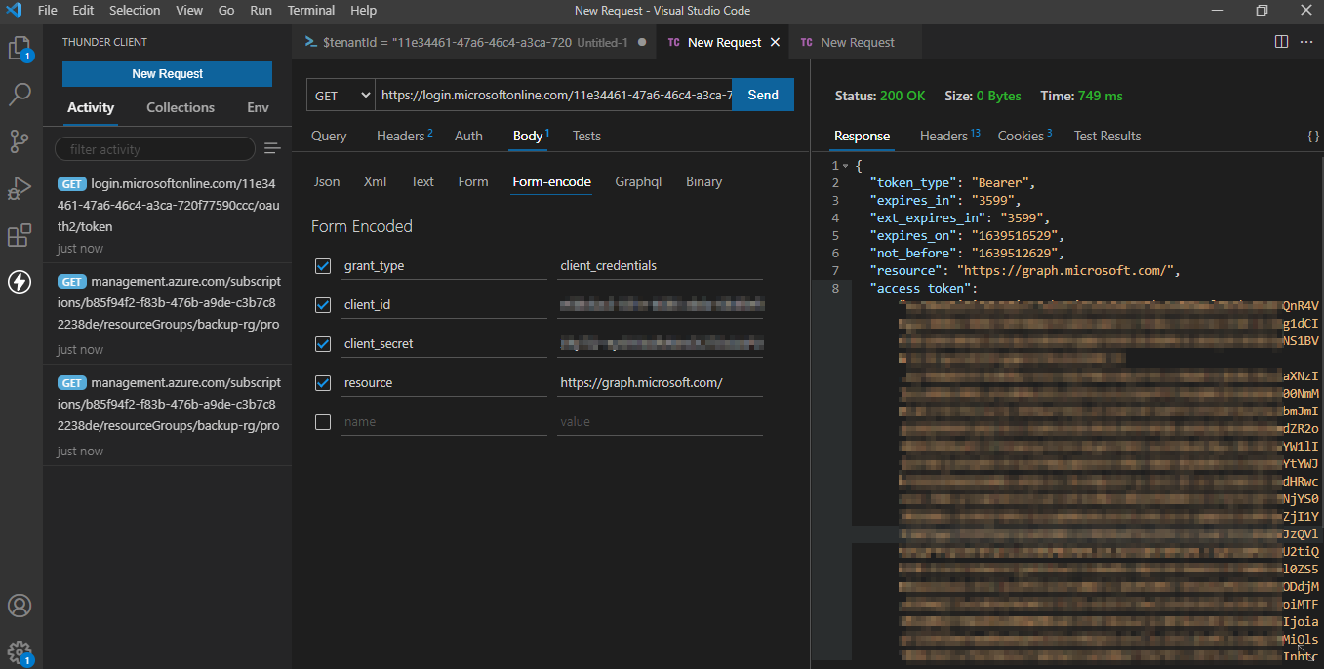Viewport: 1324px width, 669px height.
Task: Select the Graphql body type
Action: tap(638, 181)
